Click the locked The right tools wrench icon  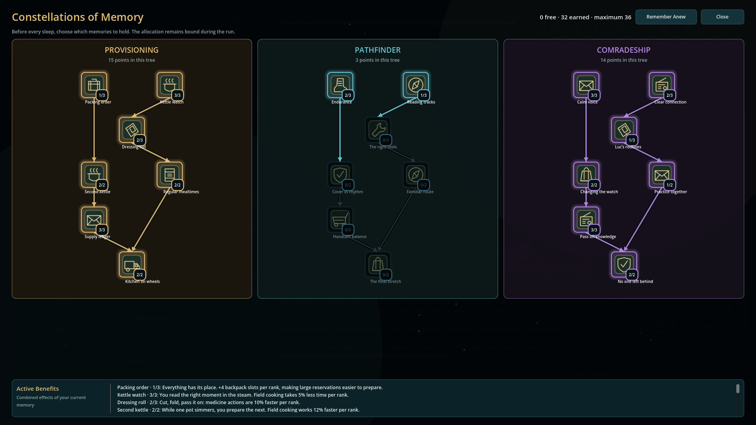378,129
